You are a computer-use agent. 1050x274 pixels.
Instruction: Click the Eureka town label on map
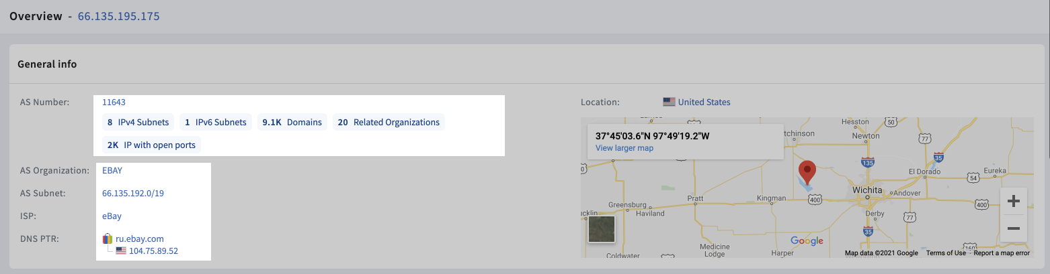coord(995,171)
